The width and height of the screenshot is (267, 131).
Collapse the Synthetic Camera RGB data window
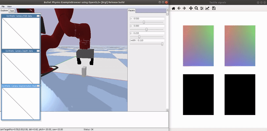(38, 16)
